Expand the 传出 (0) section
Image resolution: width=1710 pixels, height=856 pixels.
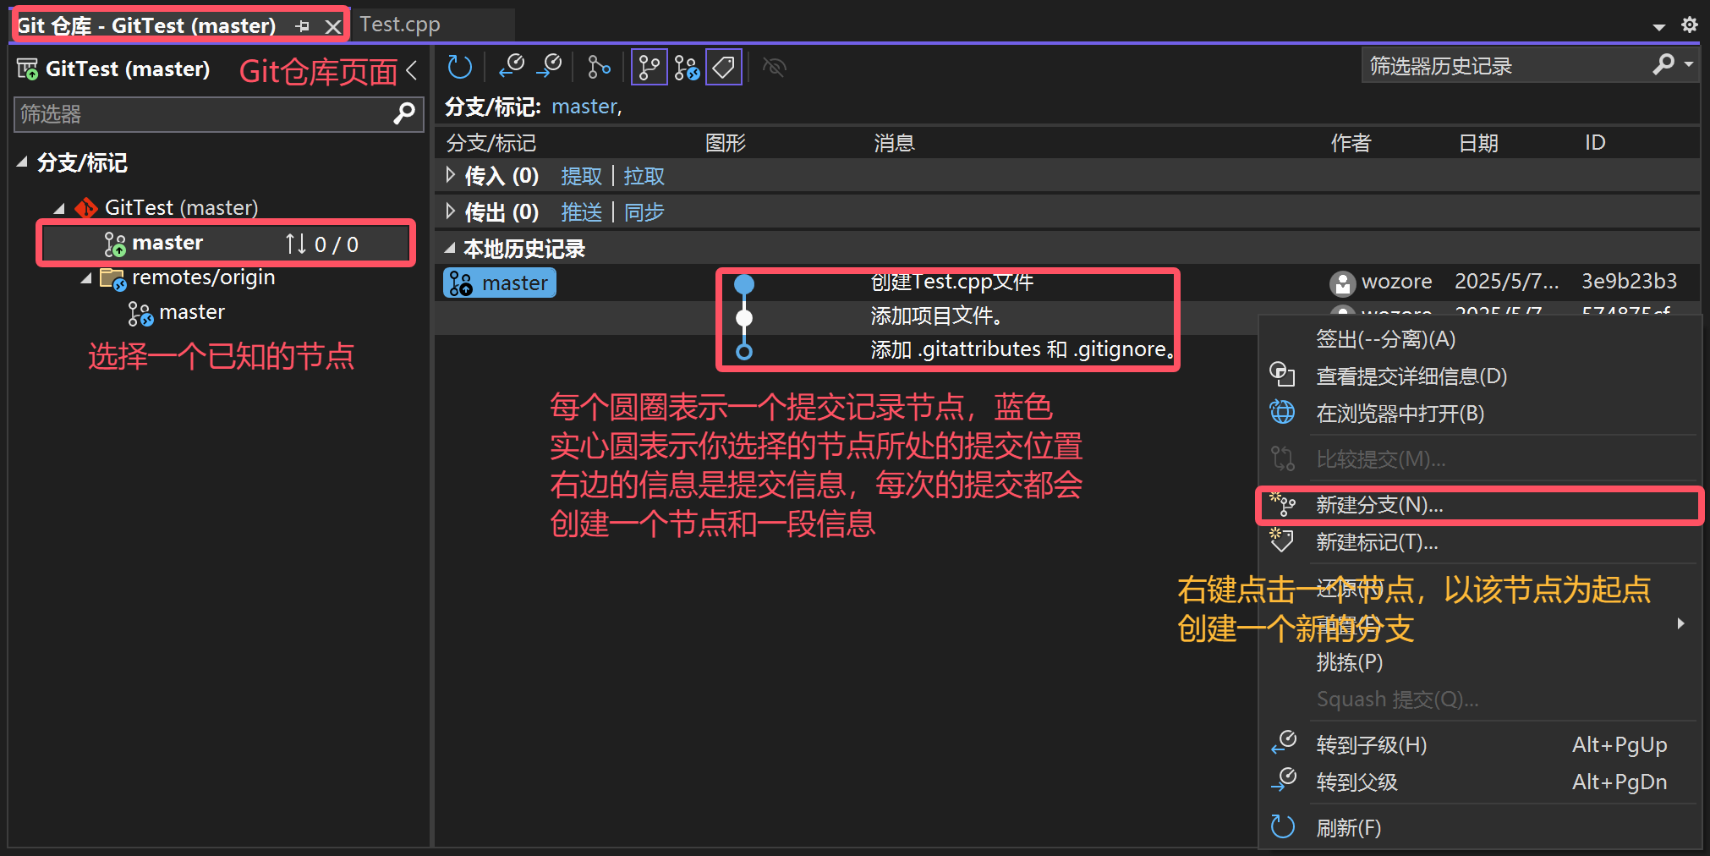click(x=451, y=211)
